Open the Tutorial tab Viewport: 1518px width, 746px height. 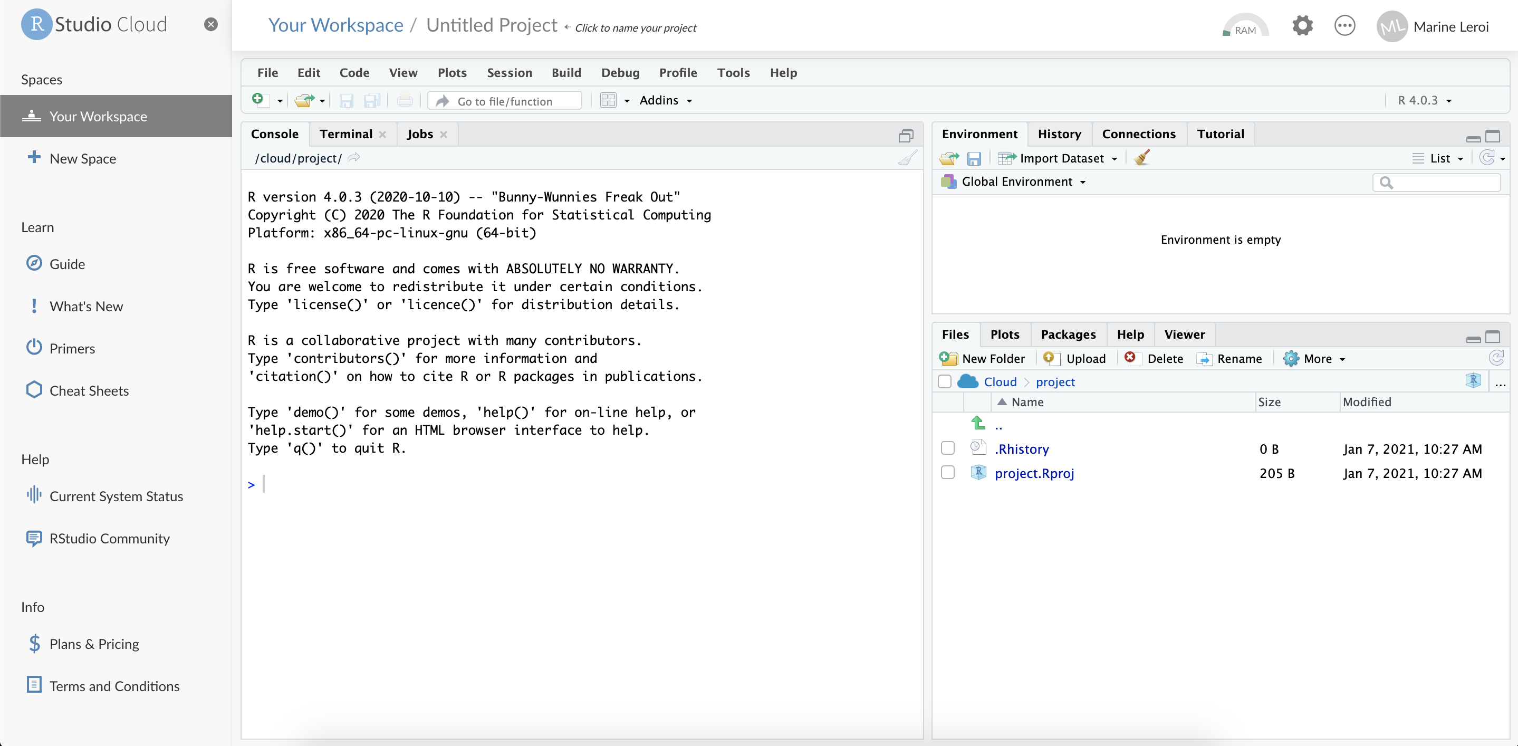click(1221, 134)
